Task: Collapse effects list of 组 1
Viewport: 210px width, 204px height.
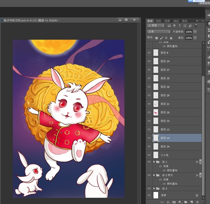Action: coord(200,162)
